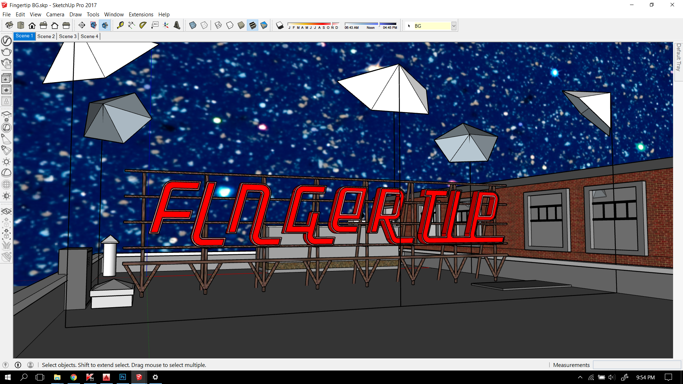Select the Tape Measure tool

pos(121,25)
